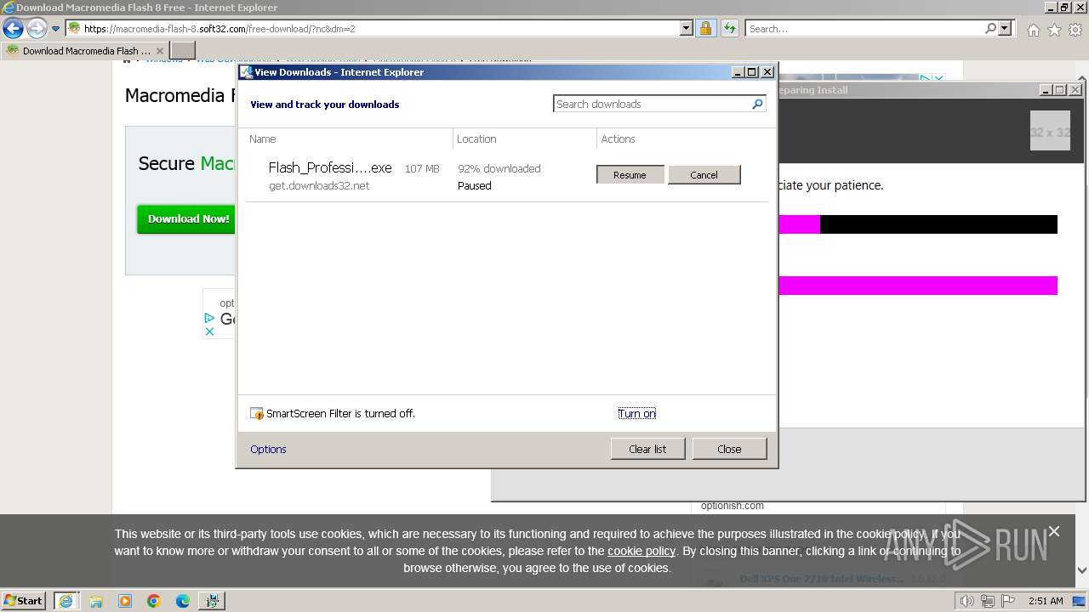Click page scrollbar down arrow
Viewport: 1089px width, 612px height.
tap(1082, 570)
